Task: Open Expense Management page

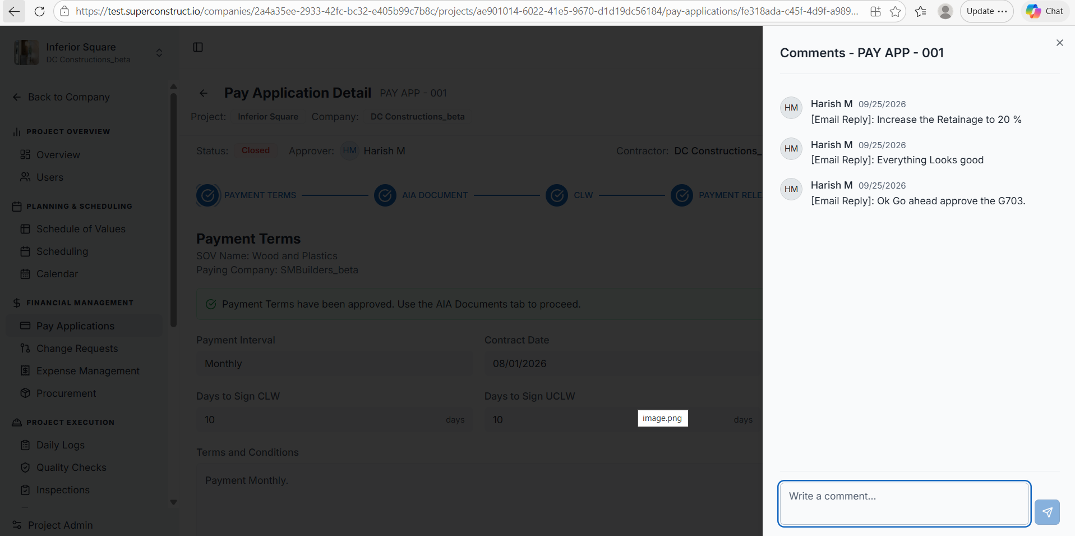Action: pos(88,371)
